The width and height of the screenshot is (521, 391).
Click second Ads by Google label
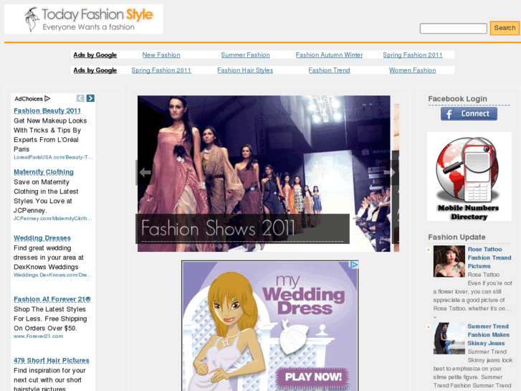click(x=95, y=70)
